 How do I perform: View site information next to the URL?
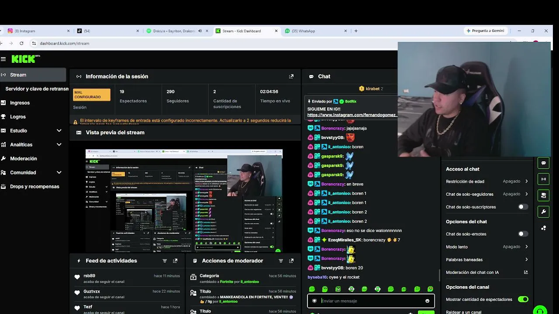click(34, 43)
